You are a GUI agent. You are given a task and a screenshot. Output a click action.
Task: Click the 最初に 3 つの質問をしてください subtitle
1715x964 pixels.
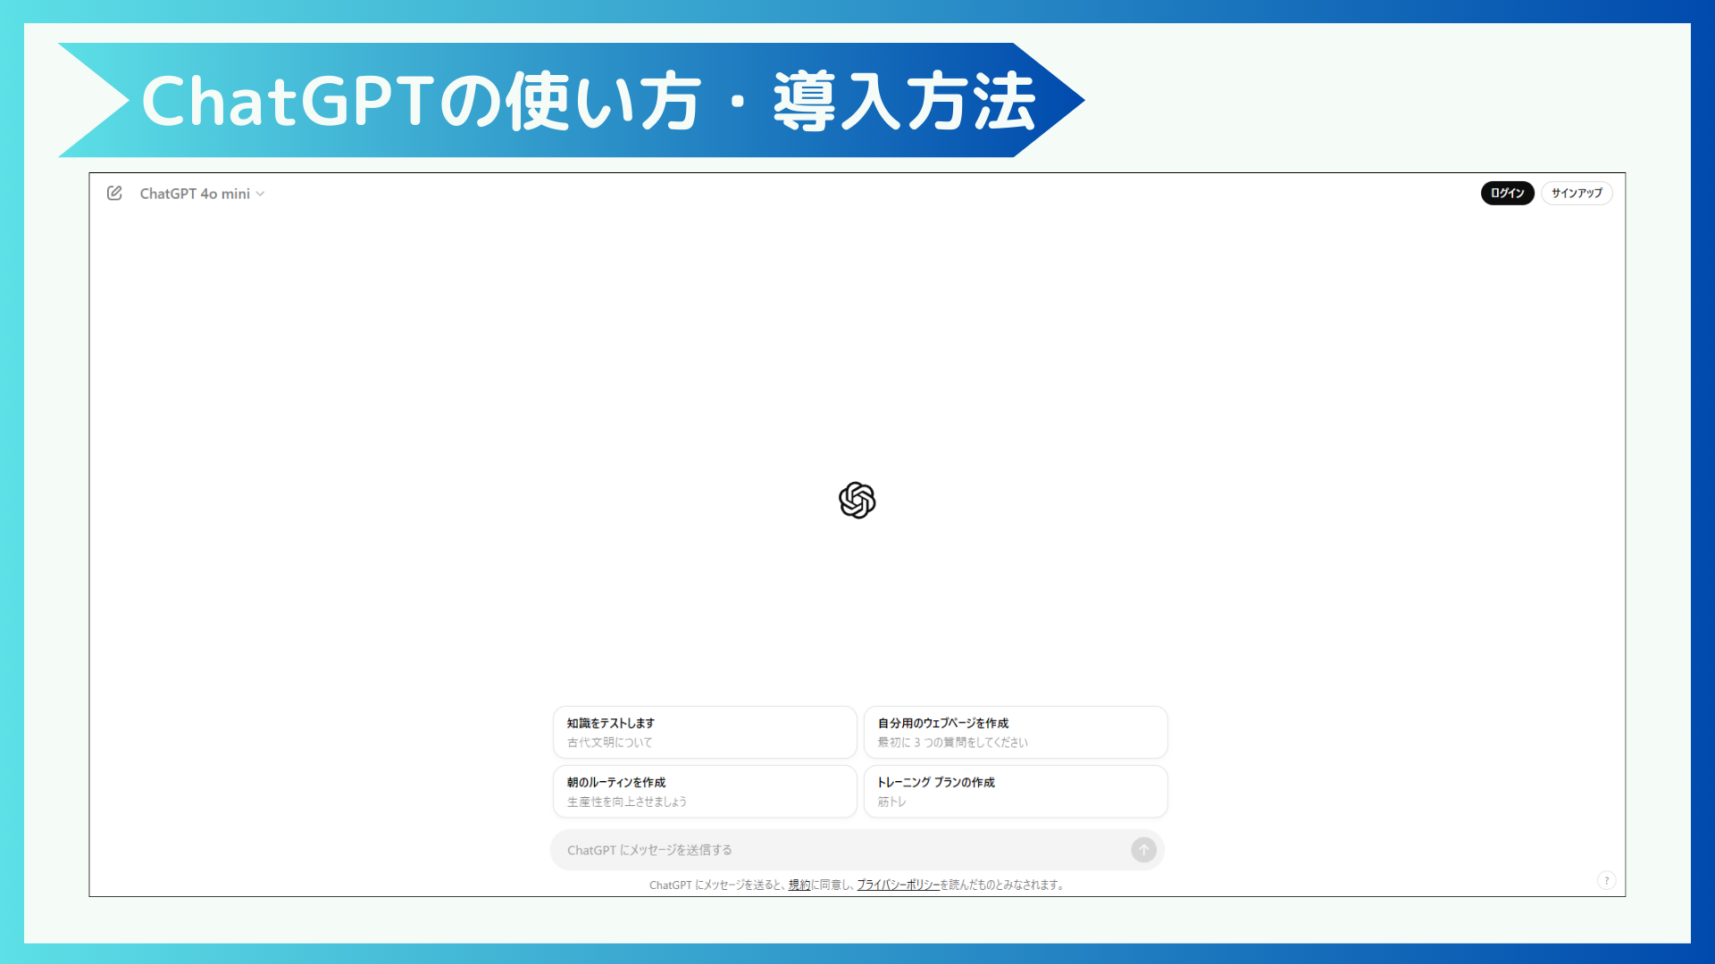click(951, 743)
